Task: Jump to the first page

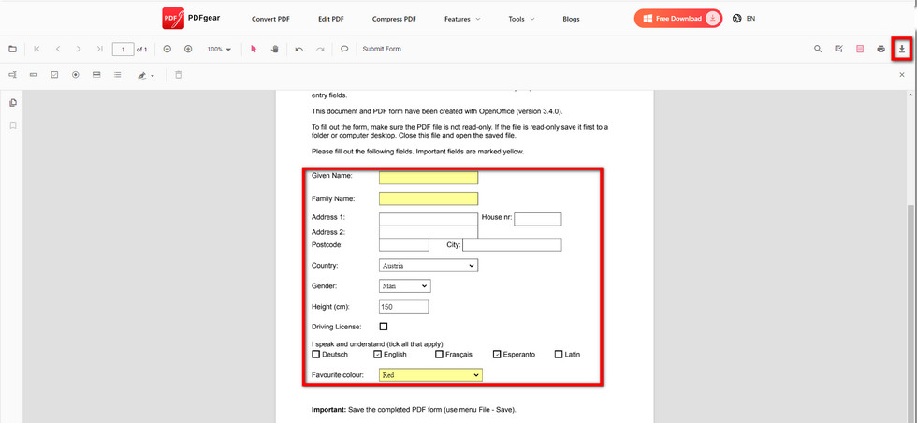Action: pos(36,50)
